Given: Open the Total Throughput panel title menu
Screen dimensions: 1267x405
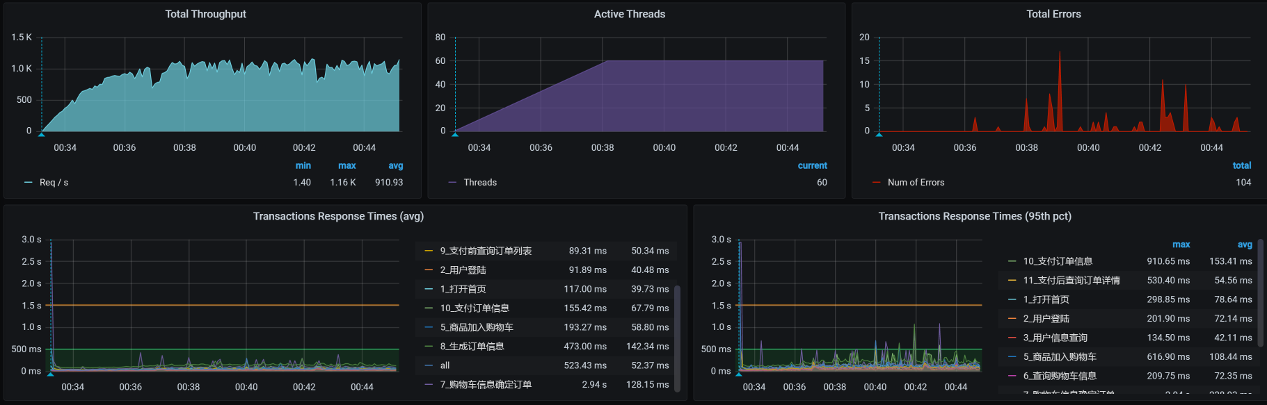Looking at the screenshot, I should click(205, 14).
